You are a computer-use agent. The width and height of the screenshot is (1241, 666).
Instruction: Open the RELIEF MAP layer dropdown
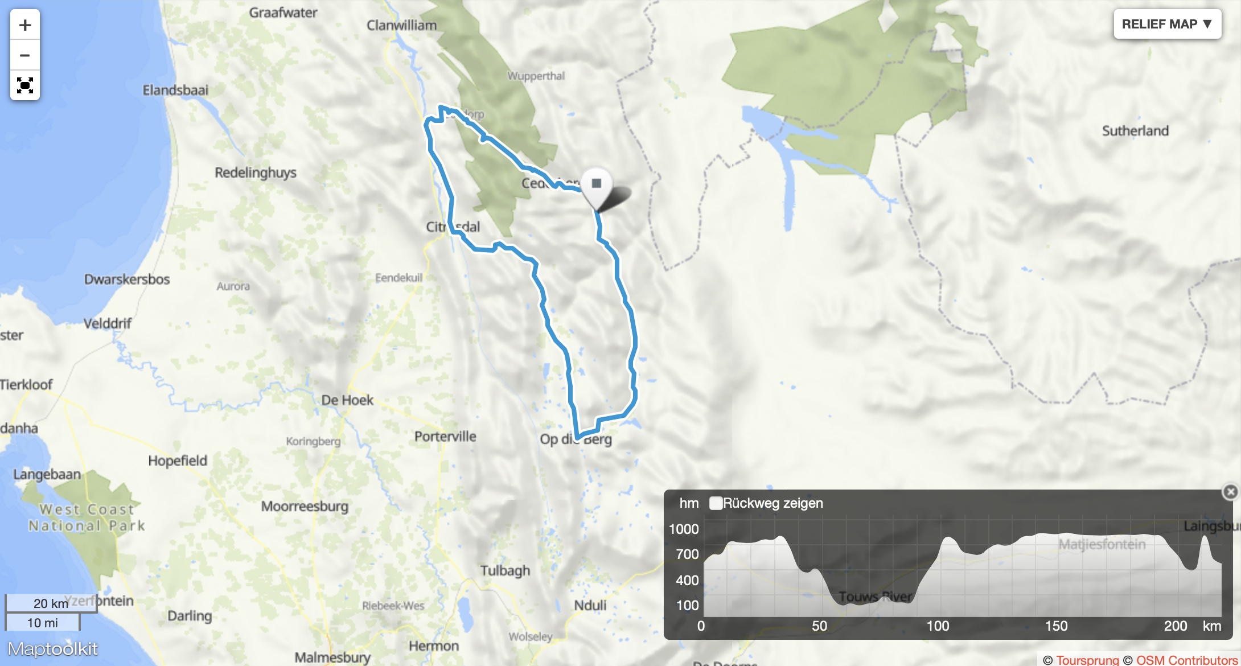coord(1167,24)
